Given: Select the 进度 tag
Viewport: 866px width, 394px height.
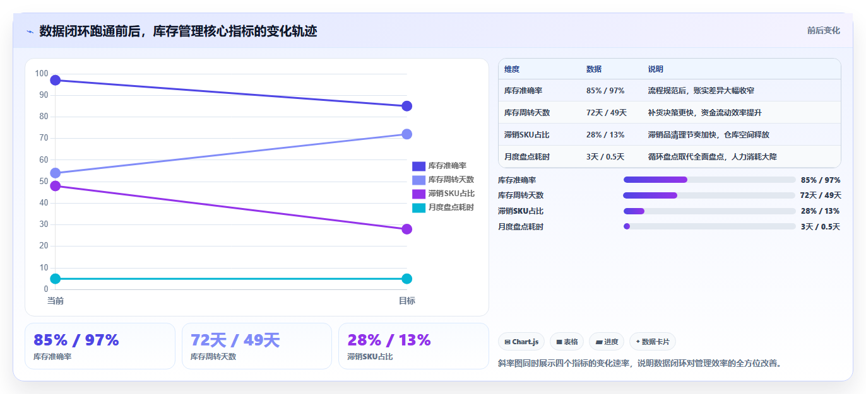Looking at the screenshot, I should [607, 342].
